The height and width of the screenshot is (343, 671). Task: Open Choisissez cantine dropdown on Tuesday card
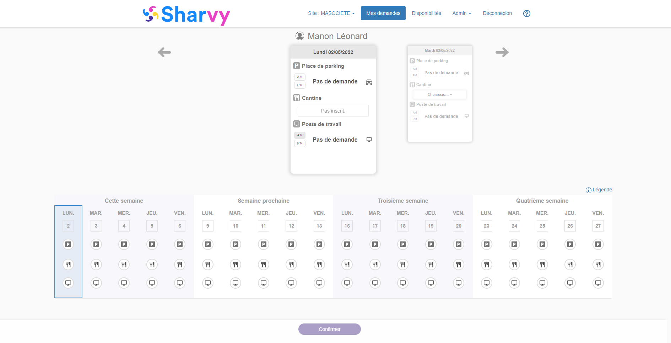[x=440, y=94]
